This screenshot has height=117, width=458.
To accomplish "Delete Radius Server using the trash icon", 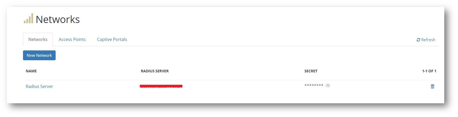I will 432,86.
